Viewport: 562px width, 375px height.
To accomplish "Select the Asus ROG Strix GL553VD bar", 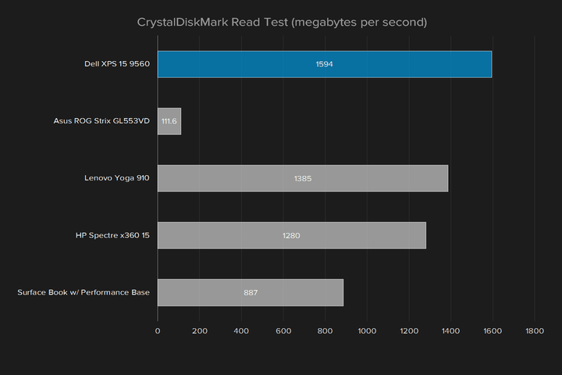I will pos(169,121).
